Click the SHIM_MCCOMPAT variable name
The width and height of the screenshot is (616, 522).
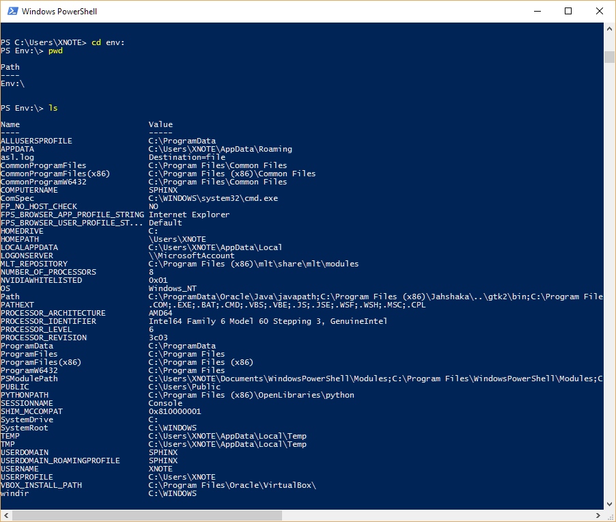32,411
